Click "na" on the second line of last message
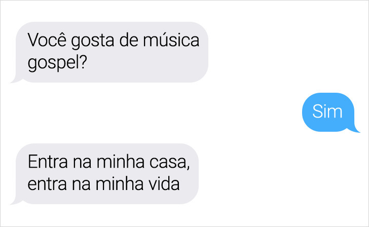The width and height of the screenshot is (369, 227). (x=81, y=185)
